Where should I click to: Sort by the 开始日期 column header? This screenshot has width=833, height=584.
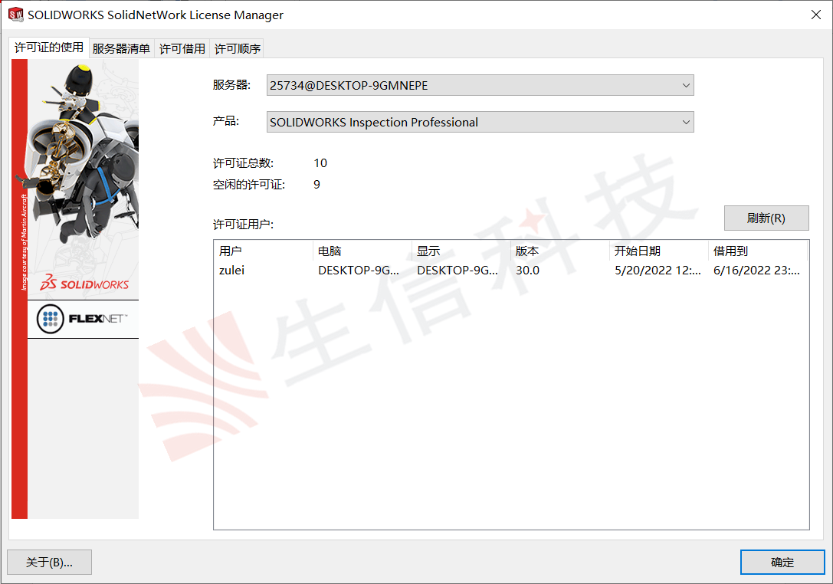click(x=659, y=251)
